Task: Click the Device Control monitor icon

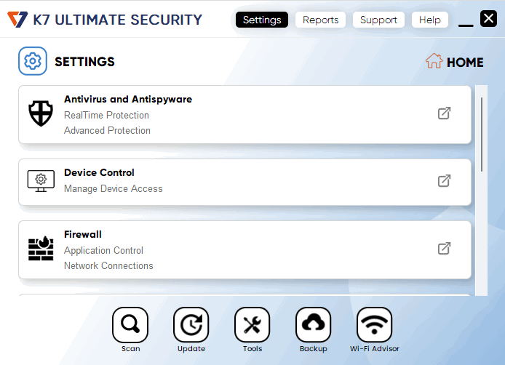Action: [x=41, y=180]
